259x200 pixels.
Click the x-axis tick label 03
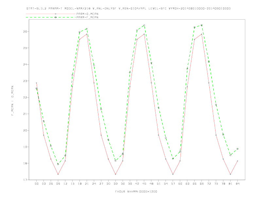[44, 184]
